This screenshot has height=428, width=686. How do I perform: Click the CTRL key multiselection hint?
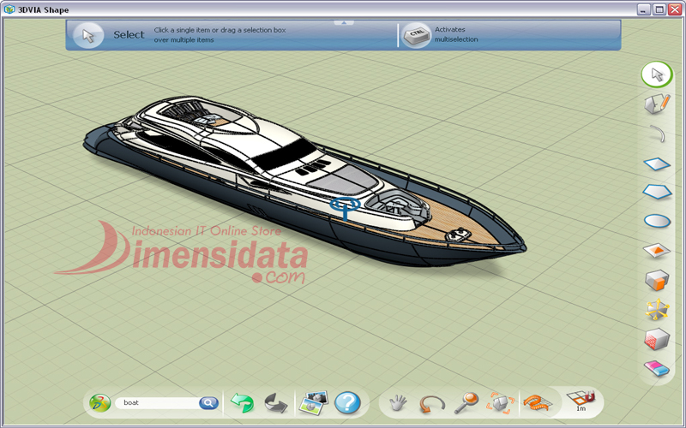(x=416, y=36)
